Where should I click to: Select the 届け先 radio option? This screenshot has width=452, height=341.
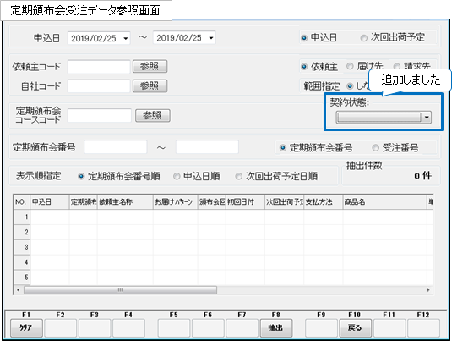(x=350, y=66)
